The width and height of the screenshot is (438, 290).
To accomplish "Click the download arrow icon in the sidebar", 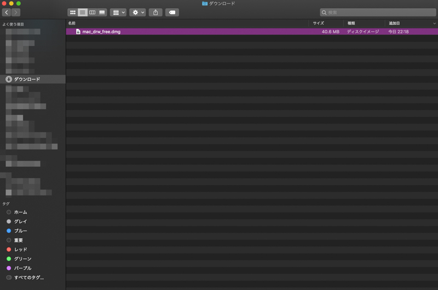I will point(9,79).
